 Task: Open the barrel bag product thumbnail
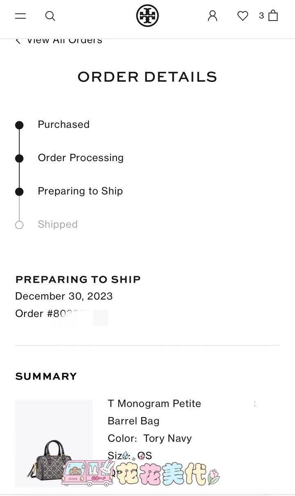54,443
